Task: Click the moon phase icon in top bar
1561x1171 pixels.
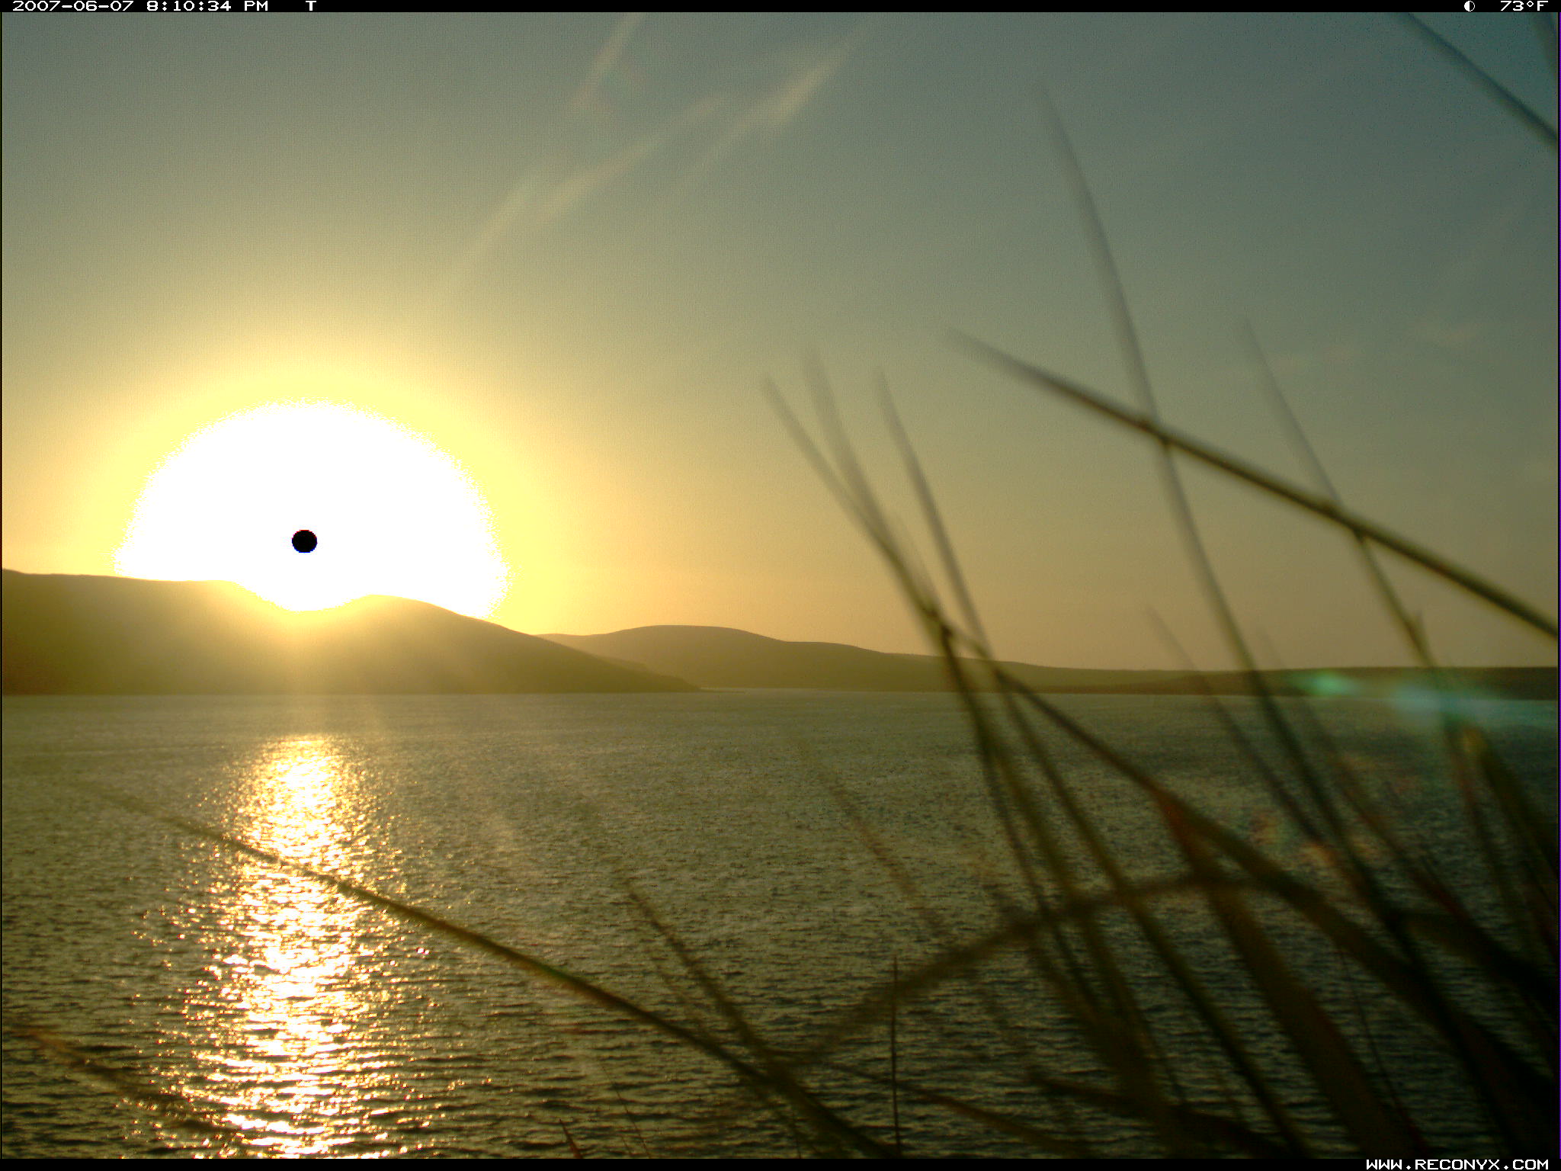Action: coord(1469,6)
